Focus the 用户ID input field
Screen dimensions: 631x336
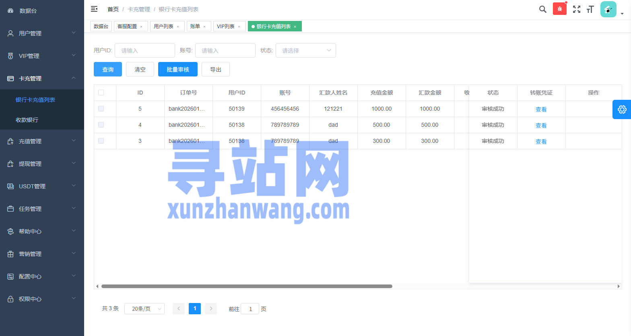click(145, 50)
